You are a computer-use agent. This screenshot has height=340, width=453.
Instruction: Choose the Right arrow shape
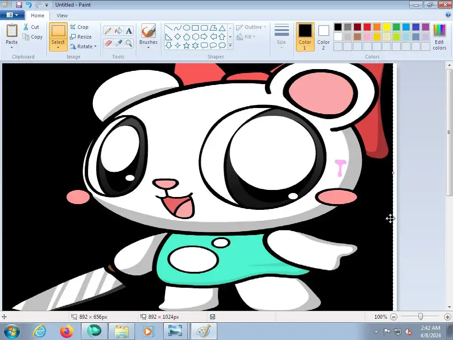coord(204,37)
